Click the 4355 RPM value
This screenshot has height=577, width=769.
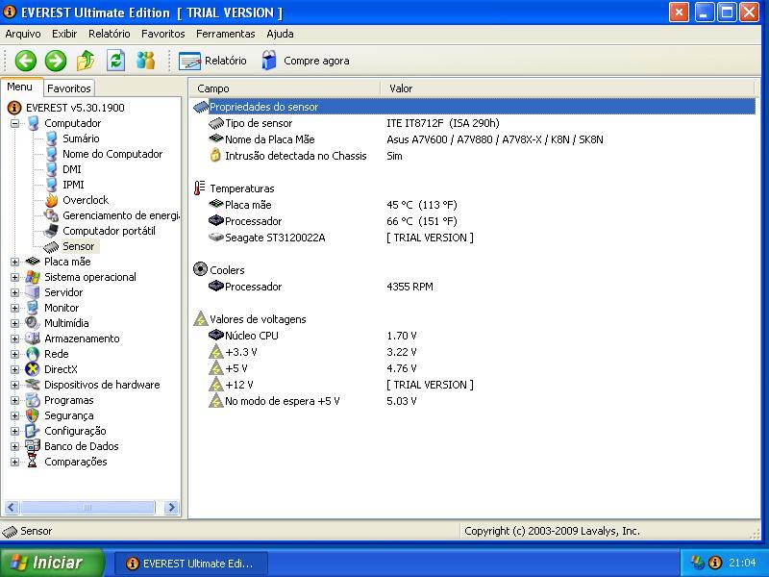[x=410, y=287]
